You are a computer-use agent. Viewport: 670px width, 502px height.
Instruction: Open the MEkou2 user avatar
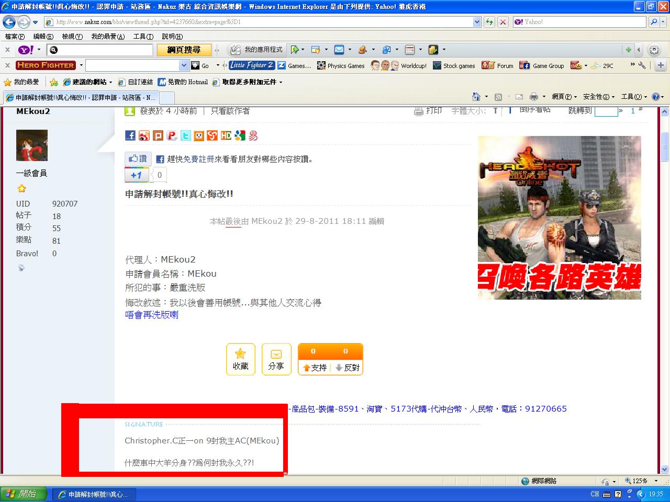point(32,145)
